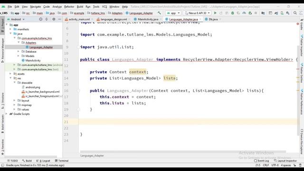Image resolution: width=304 pixels, height=171 pixels.
Task: Toggle the Structure tool window
Action: 2,101
